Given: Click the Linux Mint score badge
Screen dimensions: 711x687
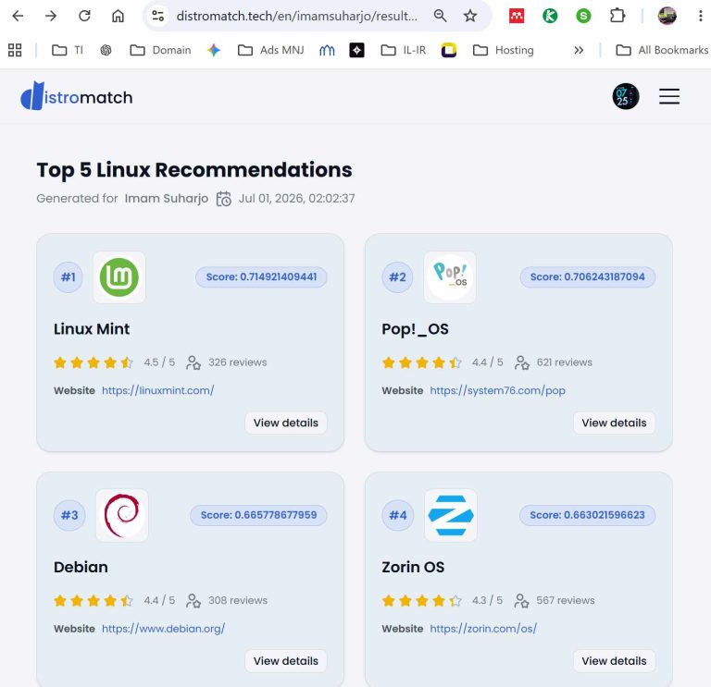Looking at the screenshot, I should click(261, 277).
